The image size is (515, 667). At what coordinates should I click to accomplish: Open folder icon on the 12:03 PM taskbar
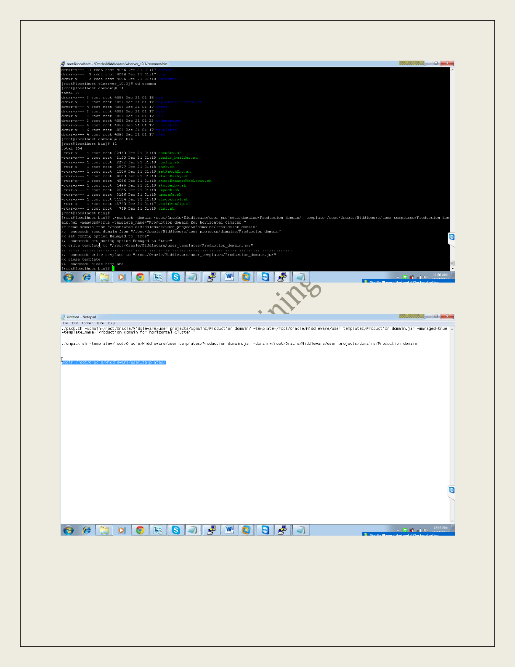[x=104, y=530]
